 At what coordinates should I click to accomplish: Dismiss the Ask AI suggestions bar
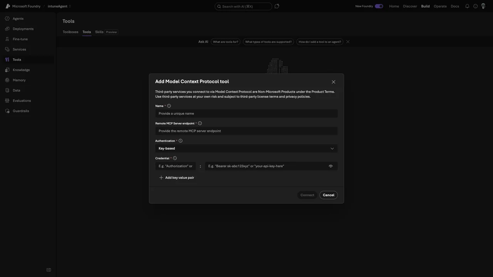[x=348, y=42]
